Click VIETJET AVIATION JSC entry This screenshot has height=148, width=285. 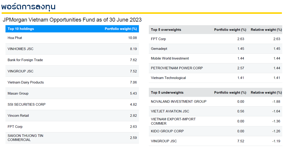pos(170,111)
